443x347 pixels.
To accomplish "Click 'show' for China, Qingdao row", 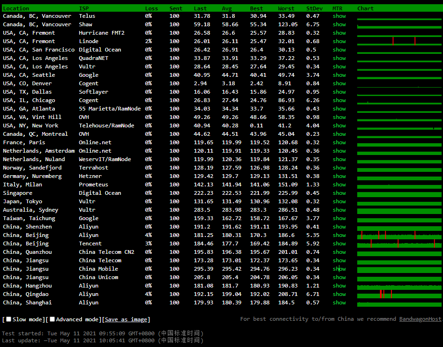I will pos(339,294).
